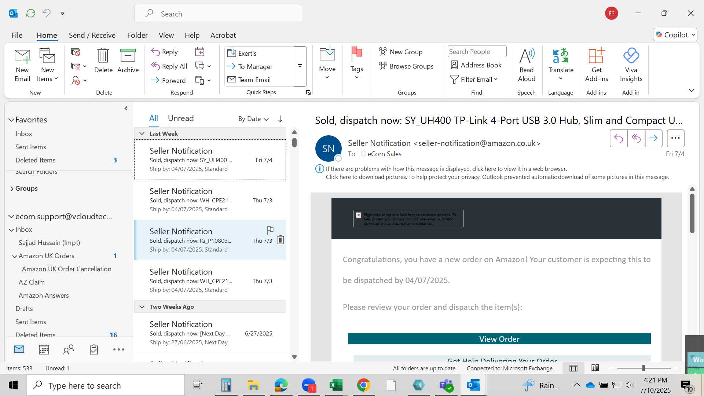This screenshot has width=704, height=396.
Task: Open Amazon UK Order Cancellation folder
Action: [x=67, y=269]
